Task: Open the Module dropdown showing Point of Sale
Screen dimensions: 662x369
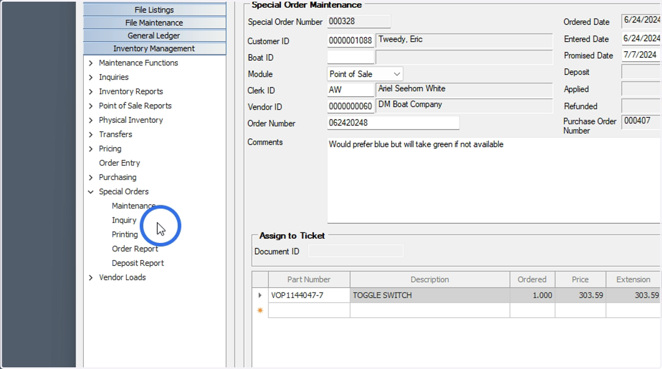Action: 365,74
